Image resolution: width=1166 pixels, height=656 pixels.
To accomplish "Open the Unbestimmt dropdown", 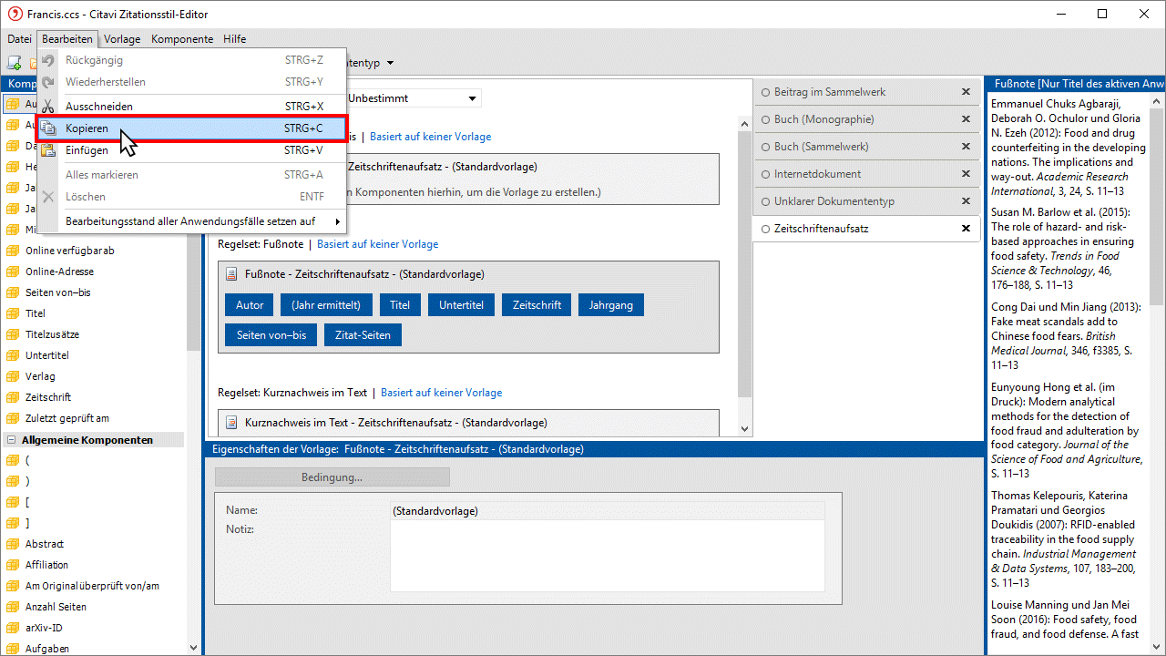I will [x=472, y=98].
